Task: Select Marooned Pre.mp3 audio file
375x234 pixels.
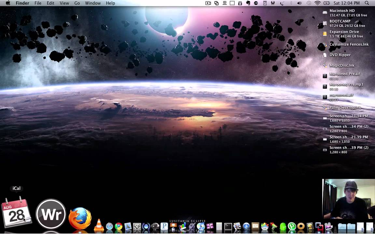Action: tap(343, 86)
